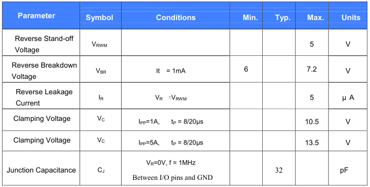Select the Reverse Stand-off Voltage cell
The height and width of the screenshot is (187, 370).
41,43
